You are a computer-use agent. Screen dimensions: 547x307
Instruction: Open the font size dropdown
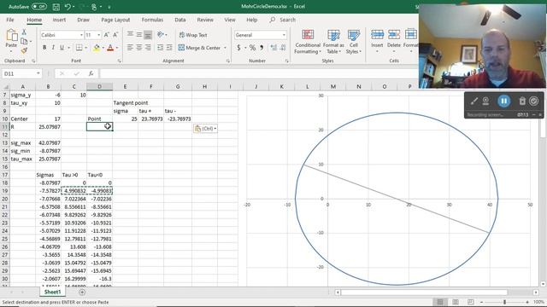[x=99, y=35]
